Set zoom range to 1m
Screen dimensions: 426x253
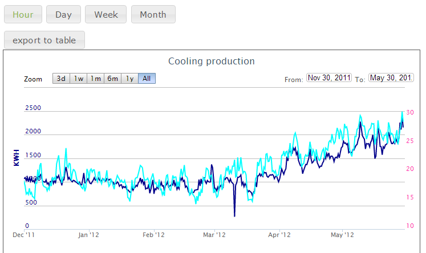click(96, 79)
